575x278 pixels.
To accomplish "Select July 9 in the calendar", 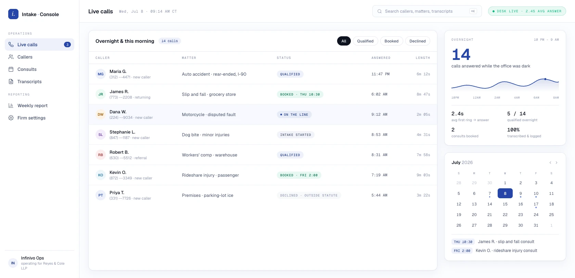I will [x=521, y=193].
